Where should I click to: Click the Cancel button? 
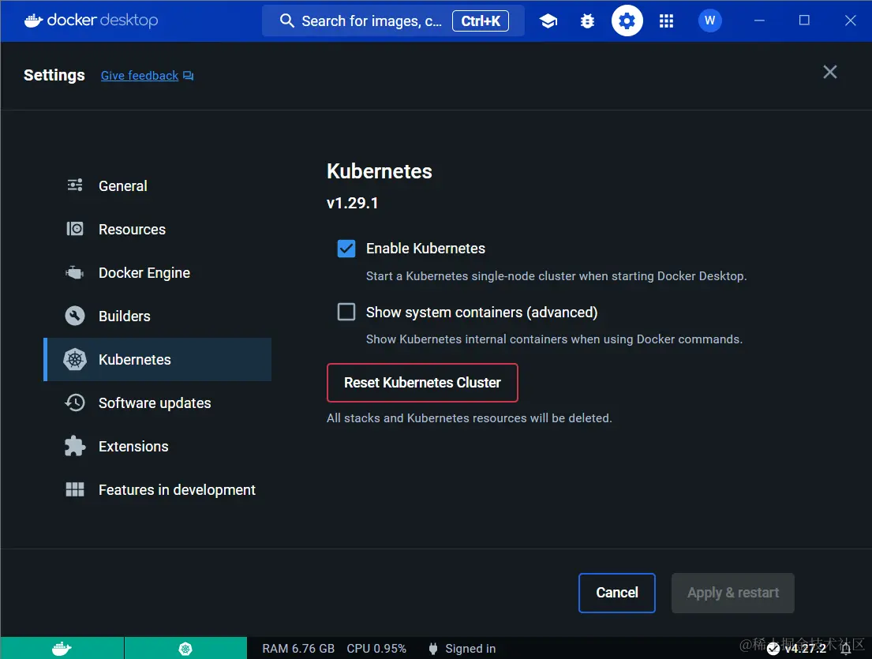[x=617, y=593]
